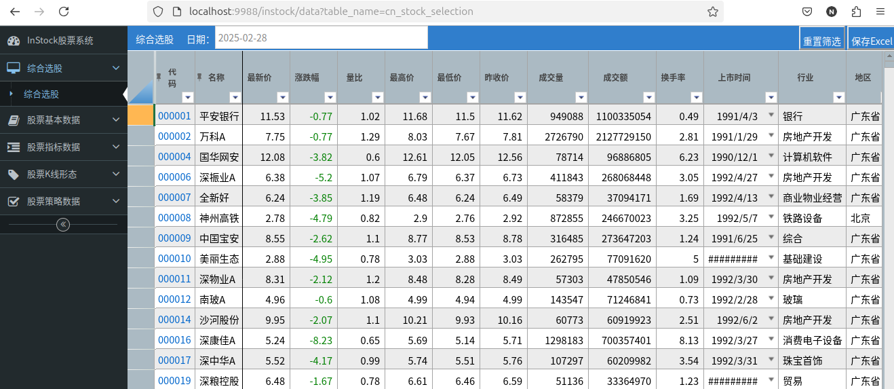Open browser extensions puzzle icon

click(x=856, y=12)
